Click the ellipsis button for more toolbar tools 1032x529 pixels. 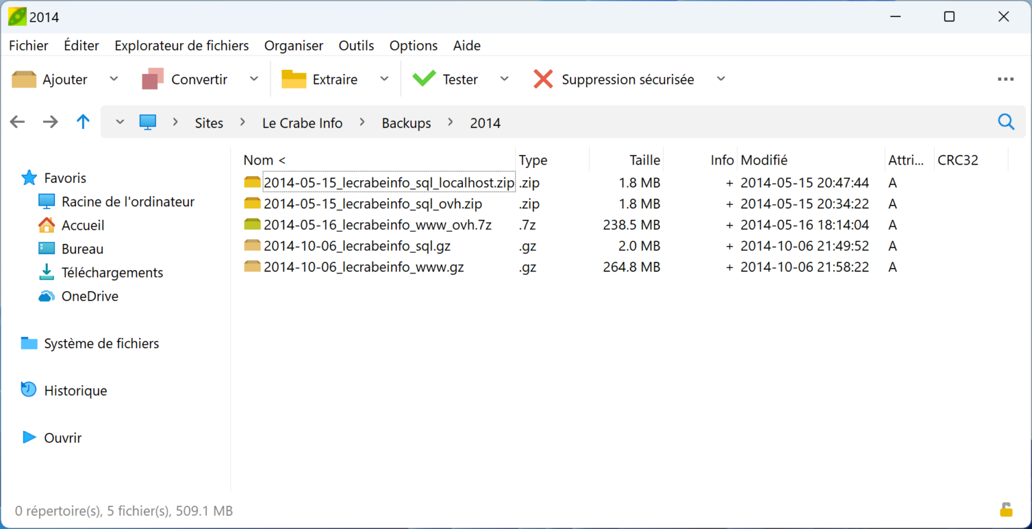(x=1005, y=79)
